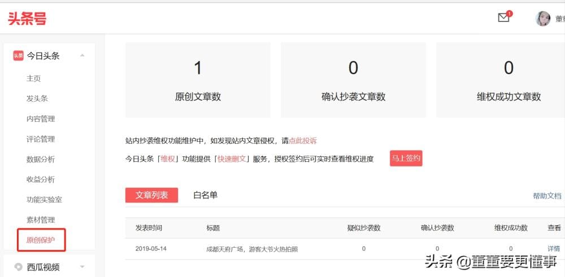Screen dimensions: 565x277
Task: Click the 今日头条 section label
Action: 44,55
